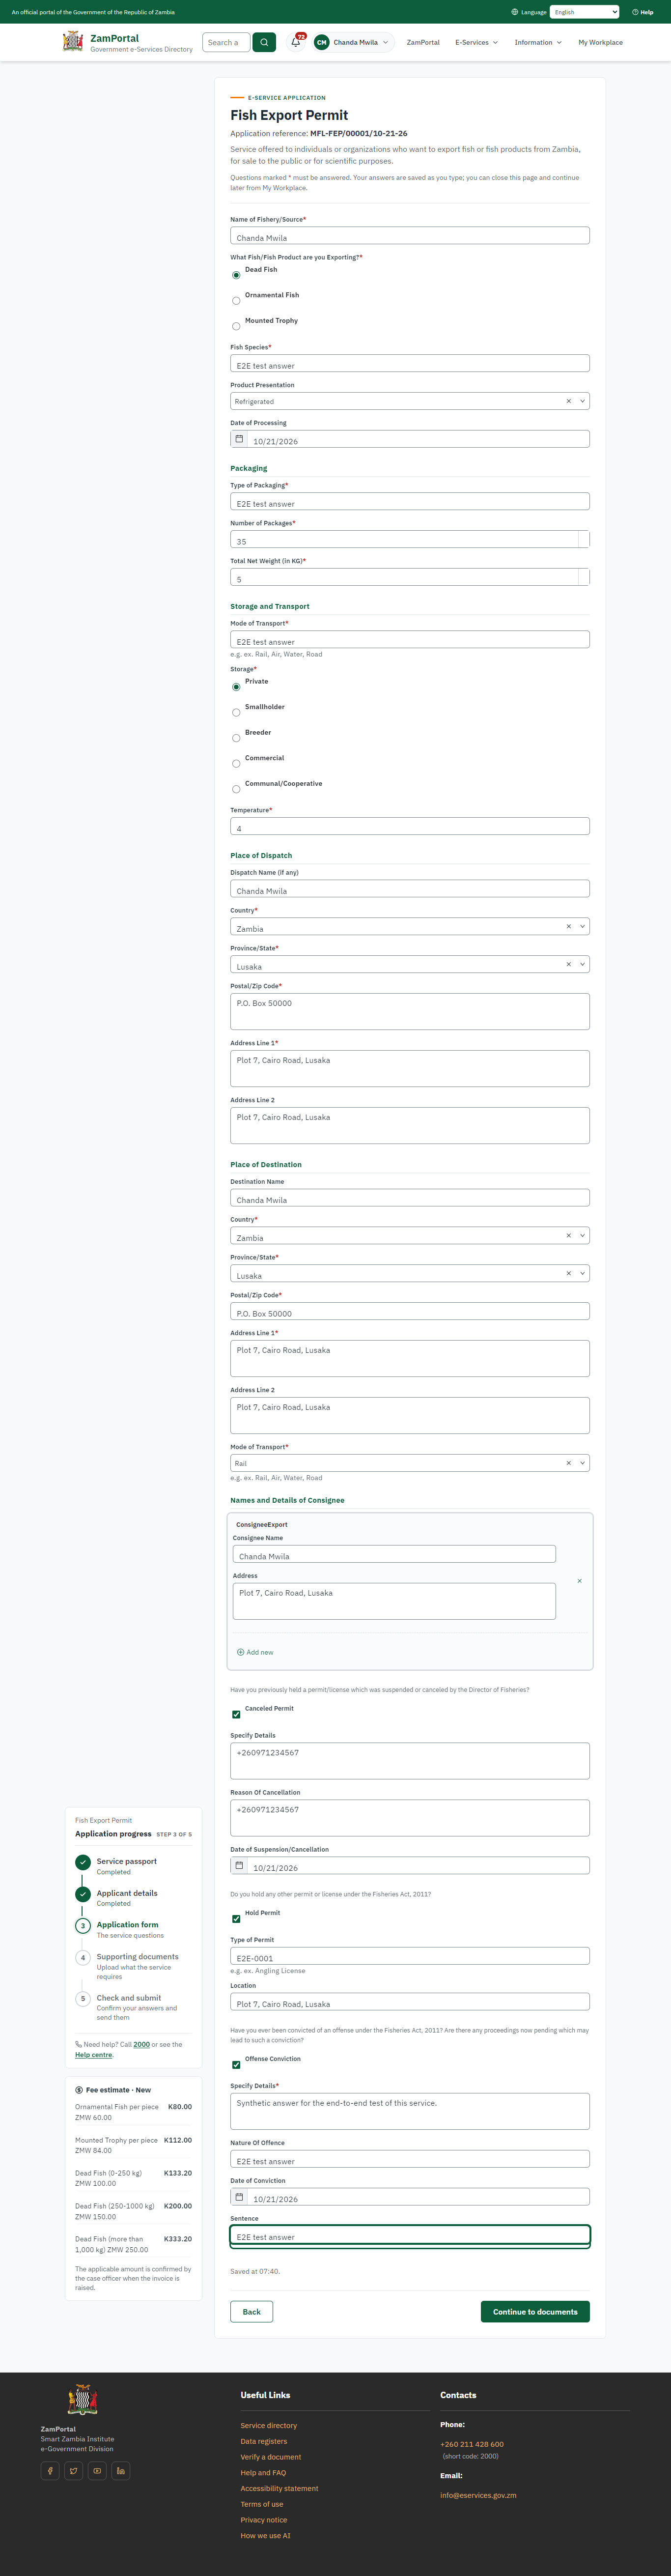The width and height of the screenshot is (671, 2576).
Task: Select the Ornamental Fish radio option
Action: [236, 301]
